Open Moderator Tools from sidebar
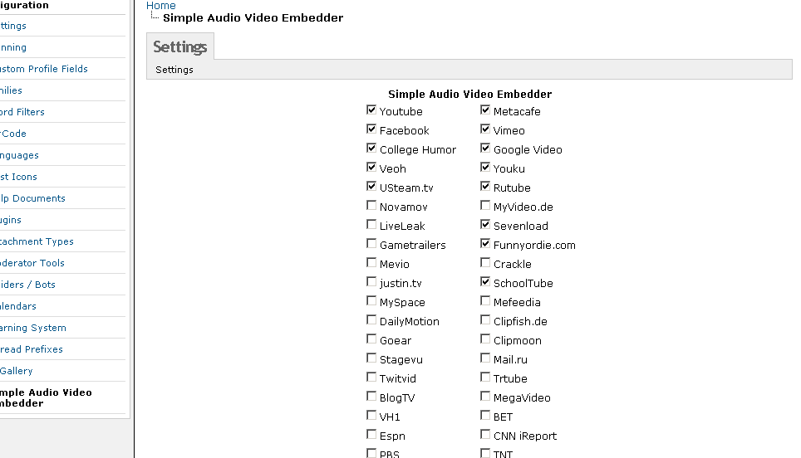 click(33, 263)
